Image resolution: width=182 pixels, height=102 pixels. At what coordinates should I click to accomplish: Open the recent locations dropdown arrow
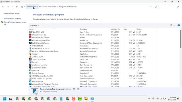click(12, 7)
